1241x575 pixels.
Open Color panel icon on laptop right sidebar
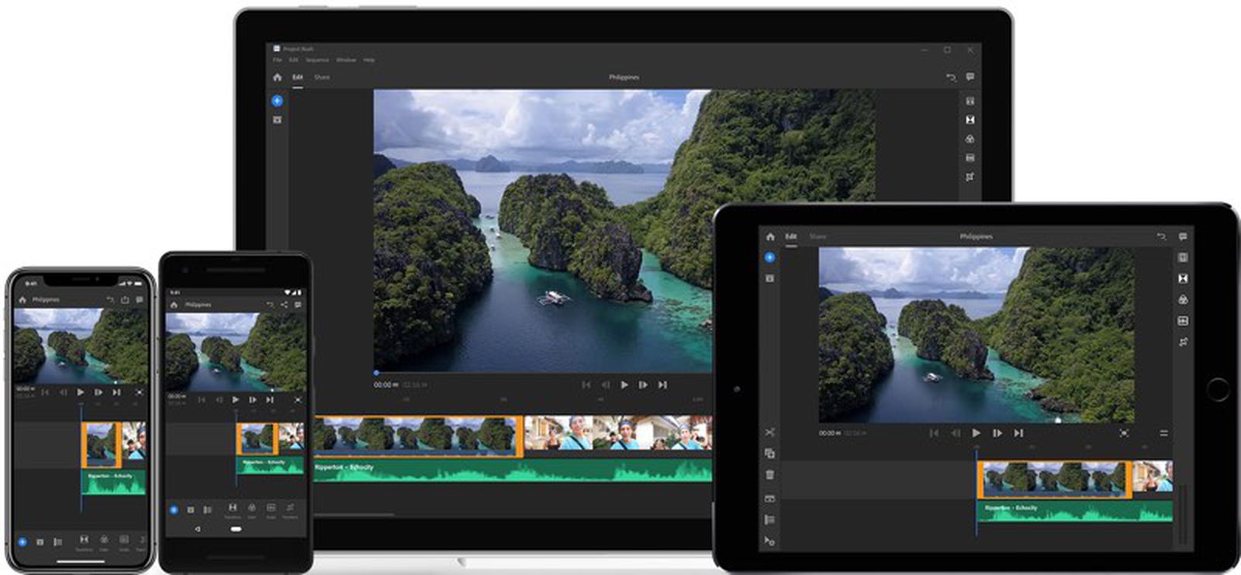pos(970,139)
